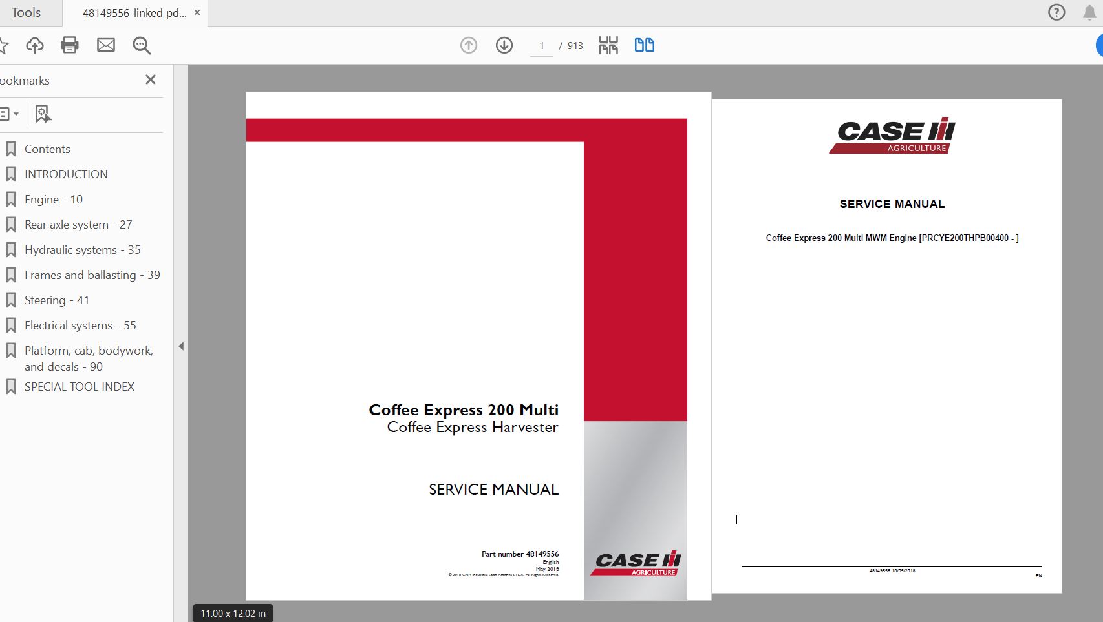
Task: Open the Electrical systems - 55 bookmark
Action: (x=80, y=326)
